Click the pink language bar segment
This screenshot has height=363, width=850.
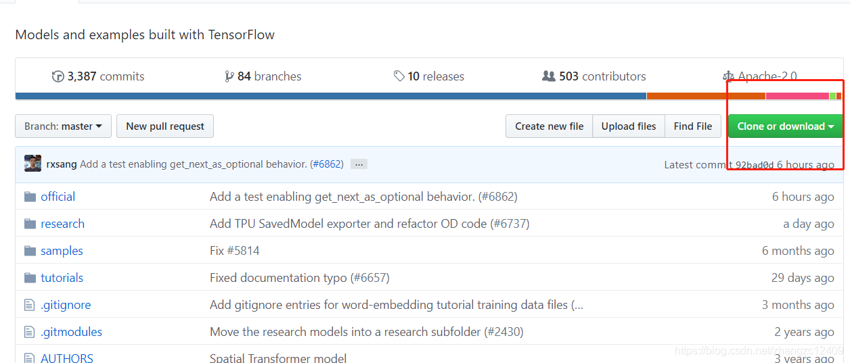point(797,96)
